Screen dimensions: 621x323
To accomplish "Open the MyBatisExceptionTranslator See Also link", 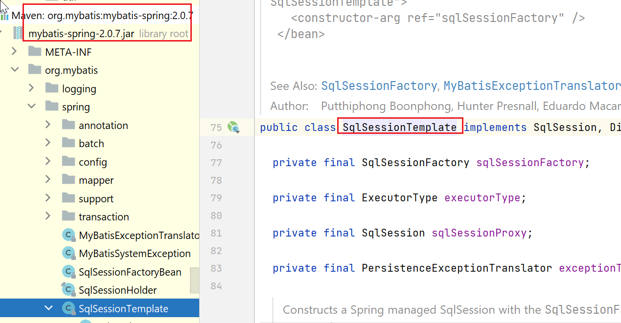I will coord(532,86).
